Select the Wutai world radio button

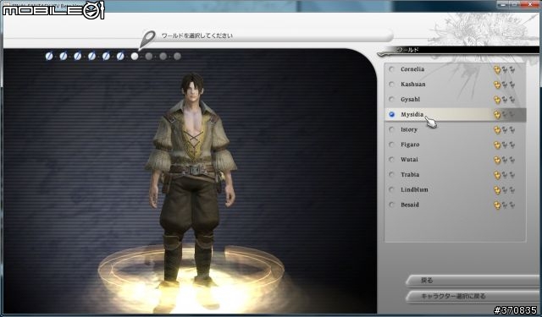click(x=391, y=160)
